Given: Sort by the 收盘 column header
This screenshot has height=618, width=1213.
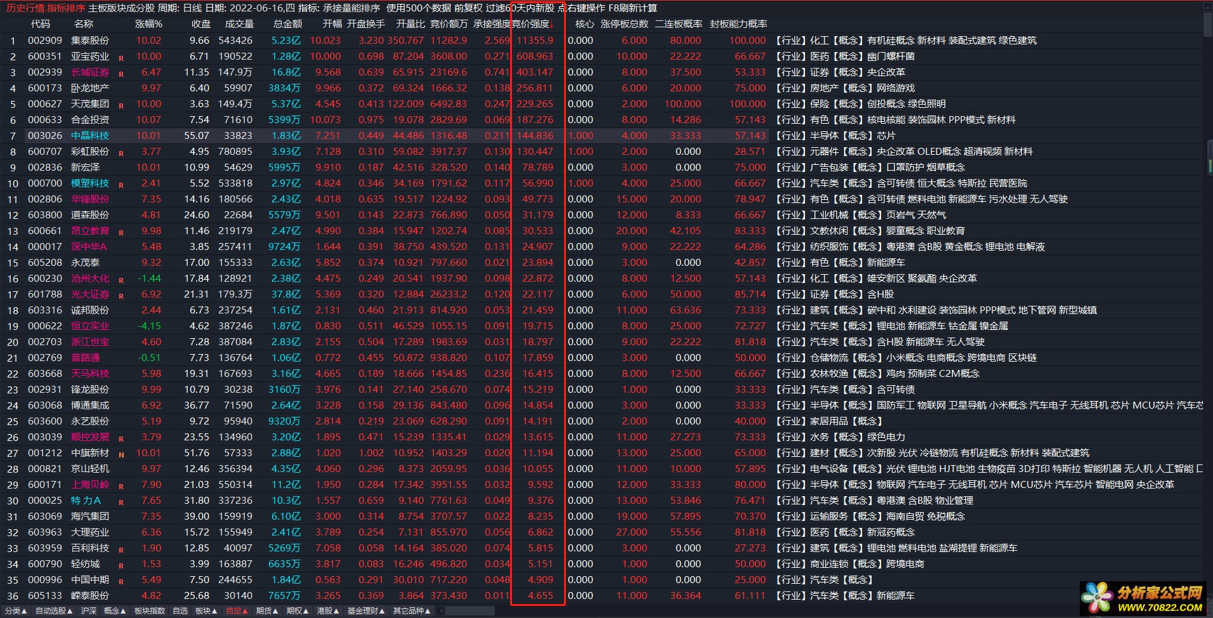Looking at the screenshot, I should (x=201, y=24).
